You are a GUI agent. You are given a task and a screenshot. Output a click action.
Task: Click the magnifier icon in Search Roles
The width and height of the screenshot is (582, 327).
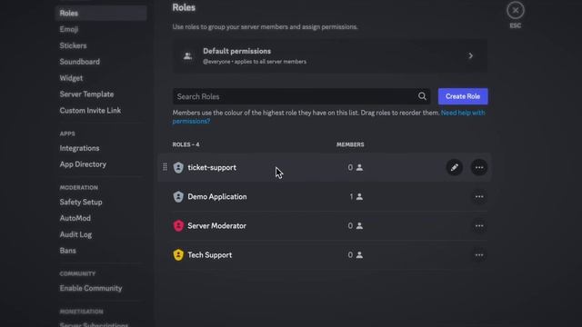422,96
